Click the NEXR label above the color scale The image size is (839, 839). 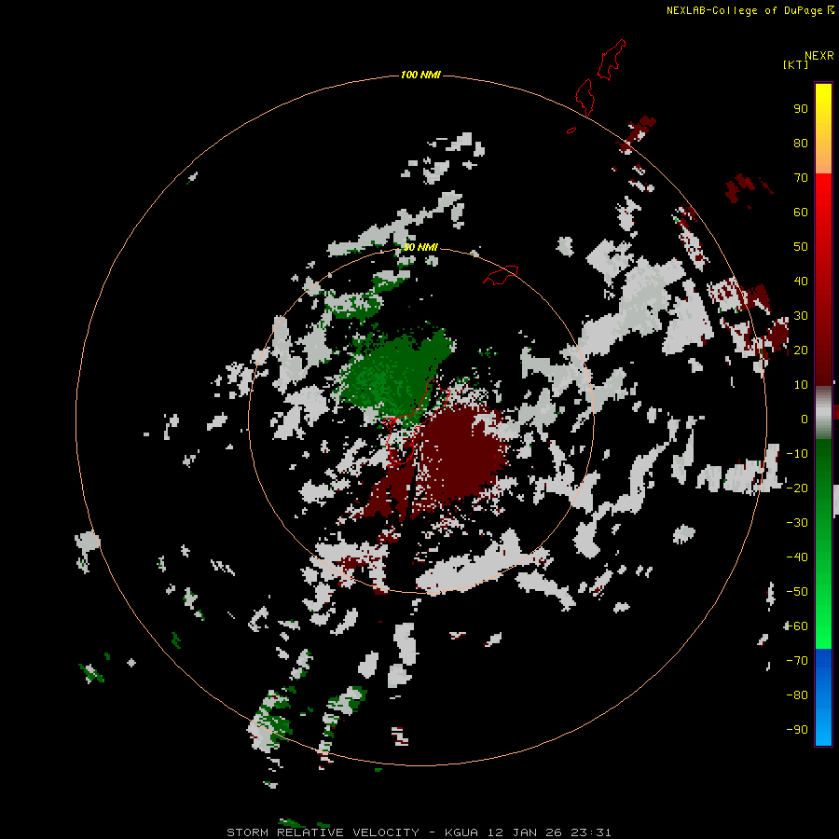coord(819,56)
